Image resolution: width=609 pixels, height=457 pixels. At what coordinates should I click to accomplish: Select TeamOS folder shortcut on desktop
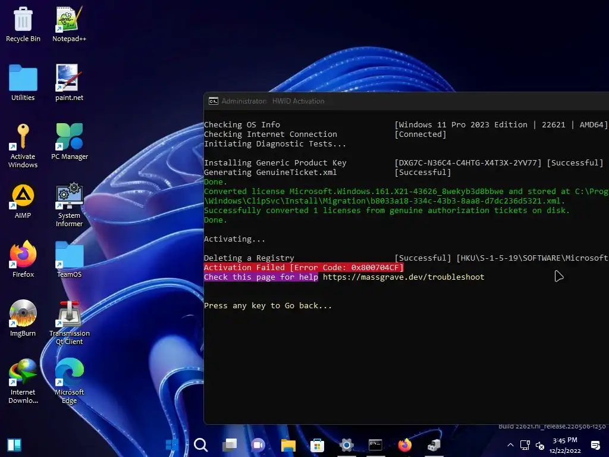69,259
